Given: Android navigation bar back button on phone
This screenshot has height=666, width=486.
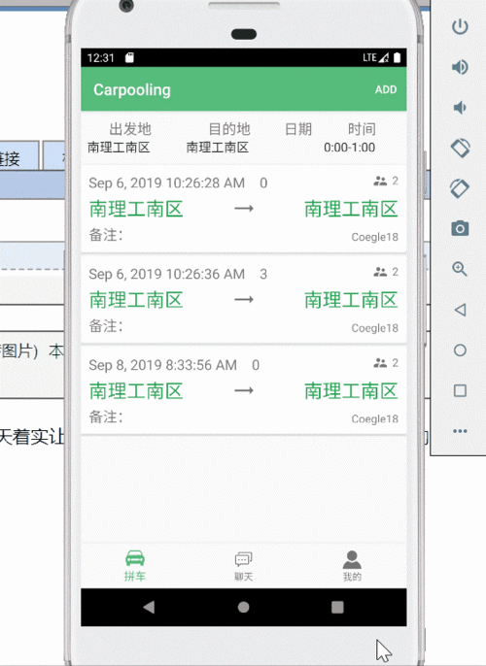Looking at the screenshot, I should pyautogui.click(x=149, y=607).
